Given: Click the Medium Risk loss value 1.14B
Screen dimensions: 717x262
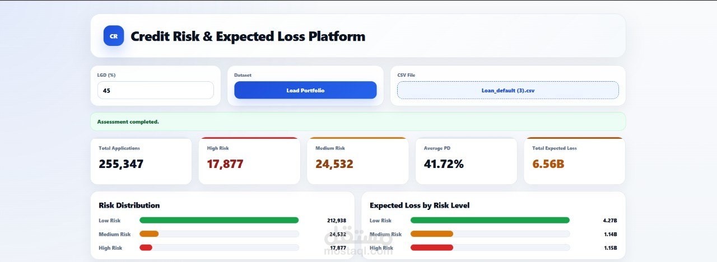Looking at the screenshot, I should click(x=611, y=234).
